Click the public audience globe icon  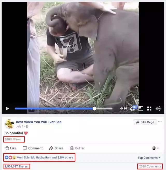[27, 126]
